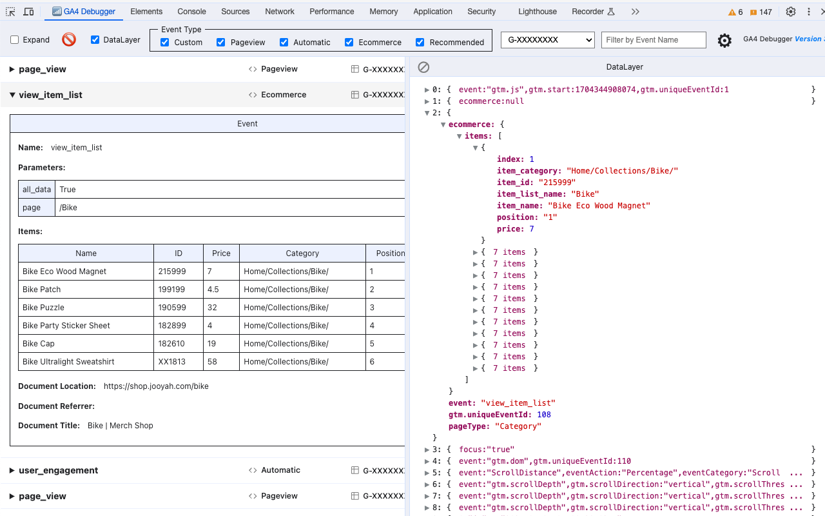This screenshot has width=825, height=516.
Task: Expand the user_engagement event row
Action: tap(11, 470)
